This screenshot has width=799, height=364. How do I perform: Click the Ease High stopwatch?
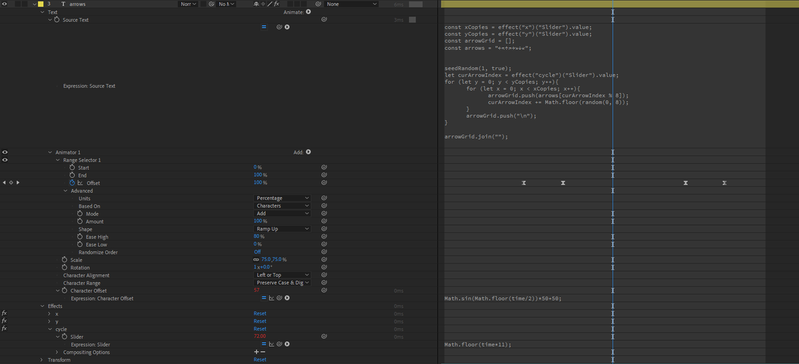[81, 237]
